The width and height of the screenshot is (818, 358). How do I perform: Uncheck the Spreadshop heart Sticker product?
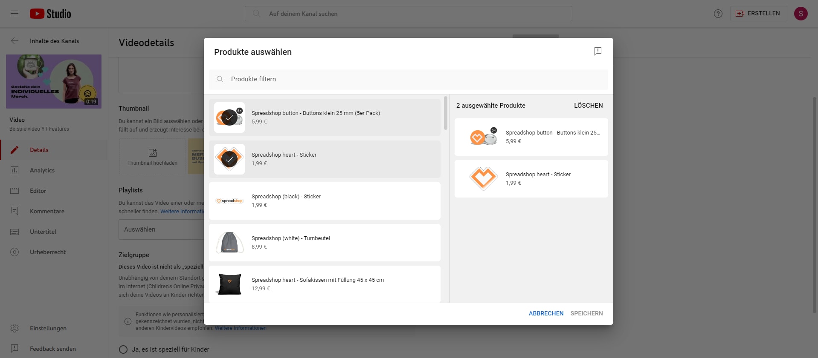pos(229,159)
